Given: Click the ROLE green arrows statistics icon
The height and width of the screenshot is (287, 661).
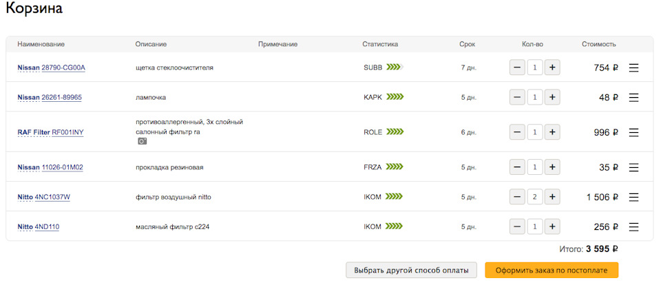Looking at the screenshot, I should 395,131.
